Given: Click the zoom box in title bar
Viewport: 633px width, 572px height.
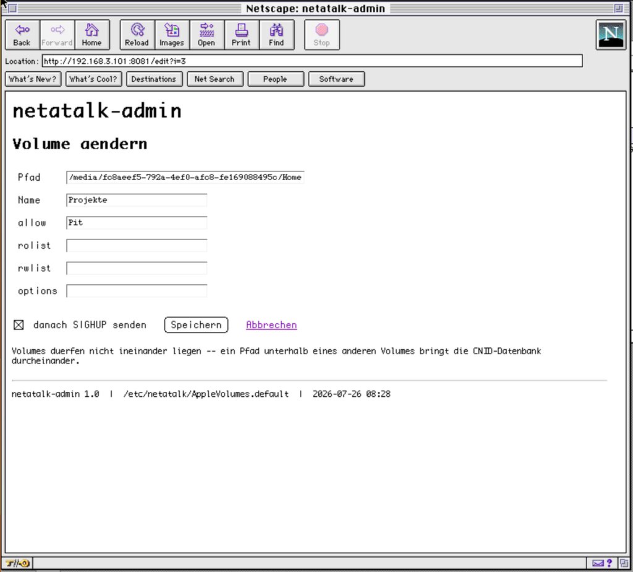Looking at the screenshot, I should [618, 8].
